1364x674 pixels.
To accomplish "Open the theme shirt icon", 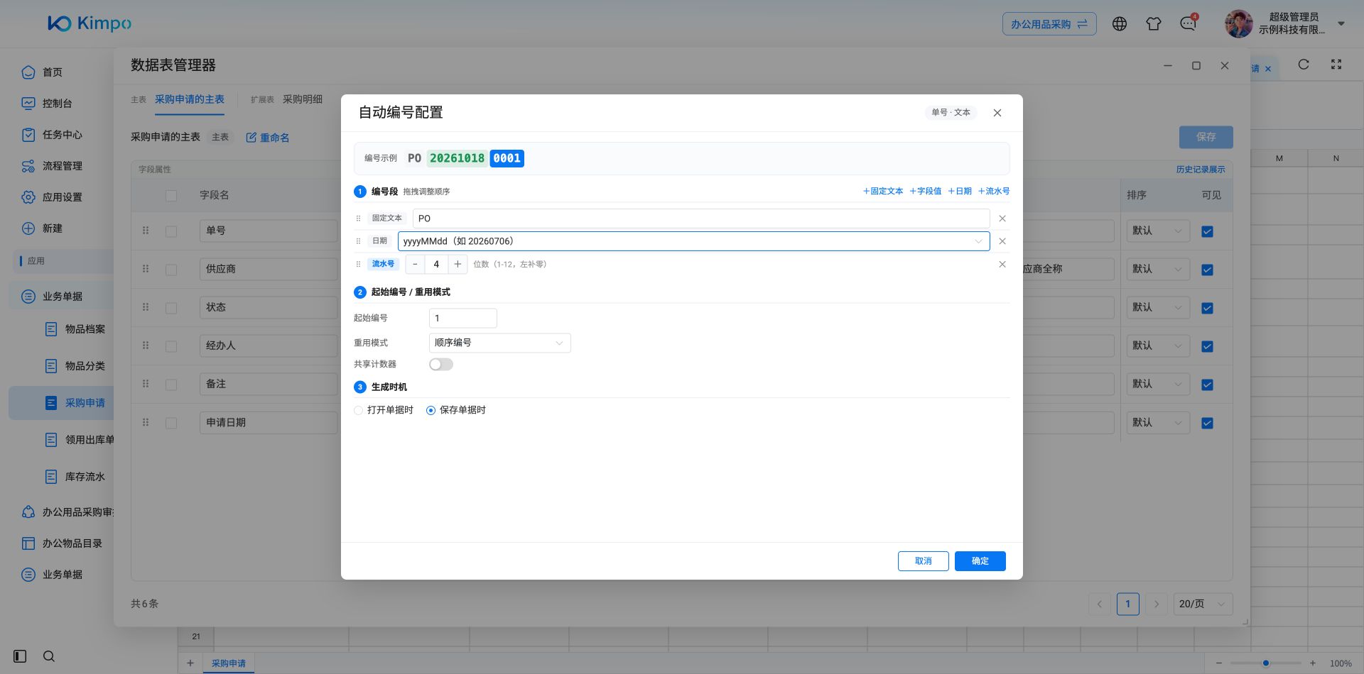I will pos(1154,24).
